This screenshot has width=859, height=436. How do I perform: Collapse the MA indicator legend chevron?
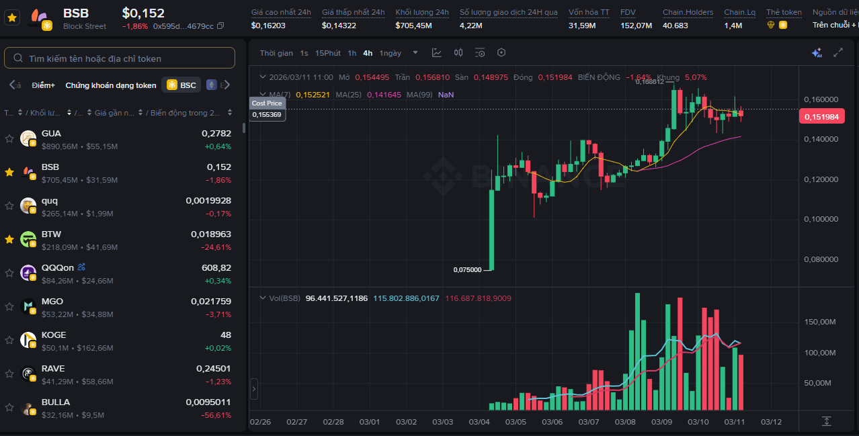tap(263, 95)
